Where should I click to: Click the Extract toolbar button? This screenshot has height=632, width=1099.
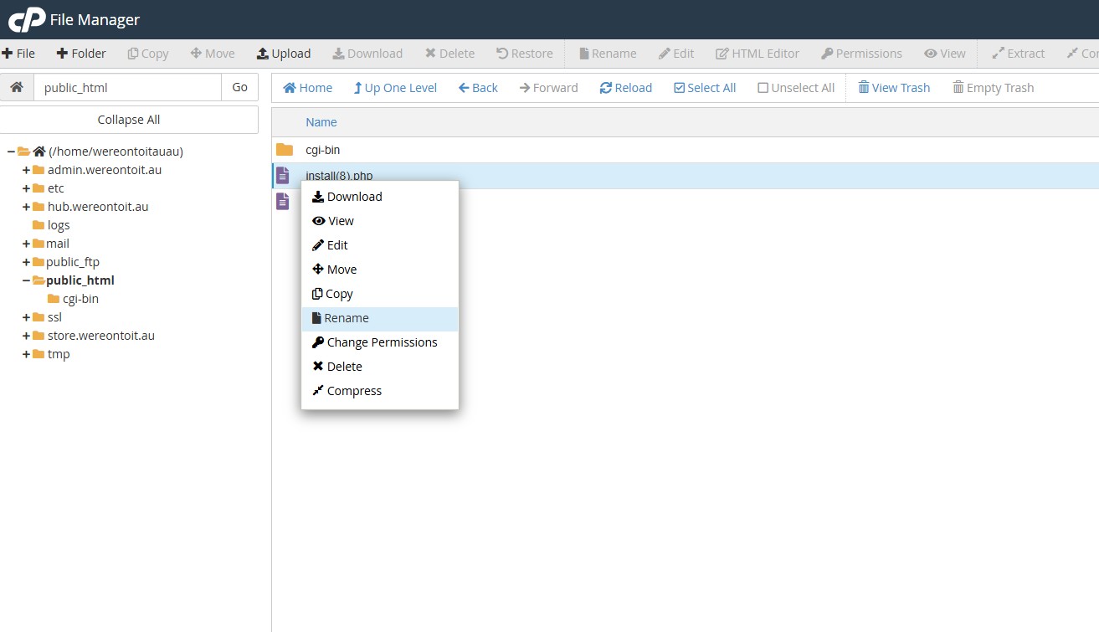(x=1019, y=54)
